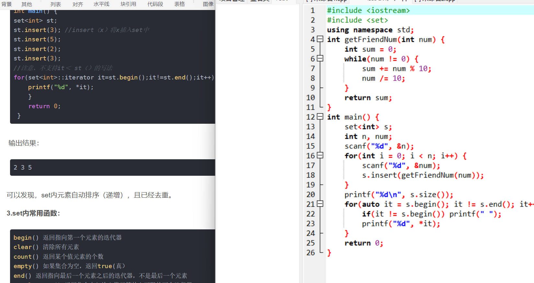Click line number 20 in the gutter
The width and height of the screenshot is (534, 283).
tap(311, 194)
